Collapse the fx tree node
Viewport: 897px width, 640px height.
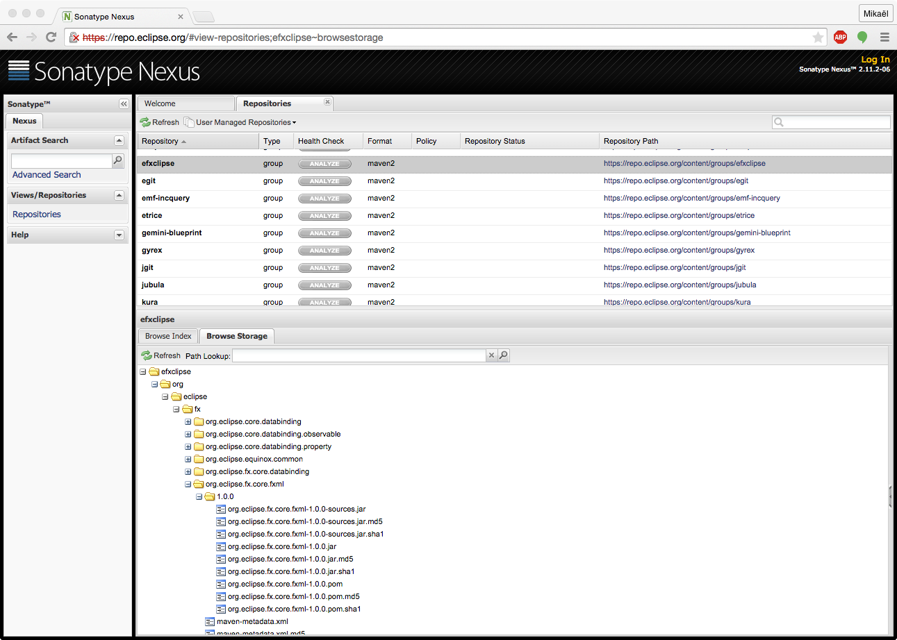click(176, 409)
